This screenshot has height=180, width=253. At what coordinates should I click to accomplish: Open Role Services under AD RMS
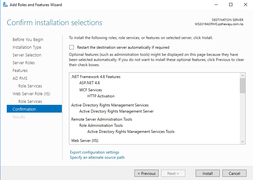[x=30, y=86]
